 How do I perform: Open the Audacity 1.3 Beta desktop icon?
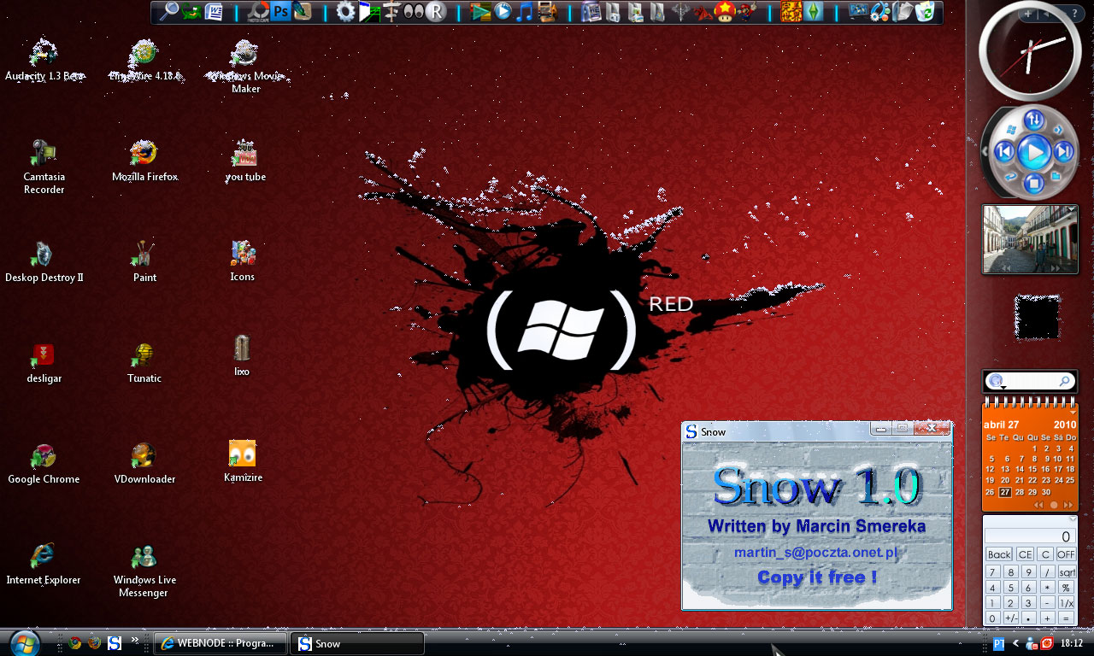coord(44,61)
